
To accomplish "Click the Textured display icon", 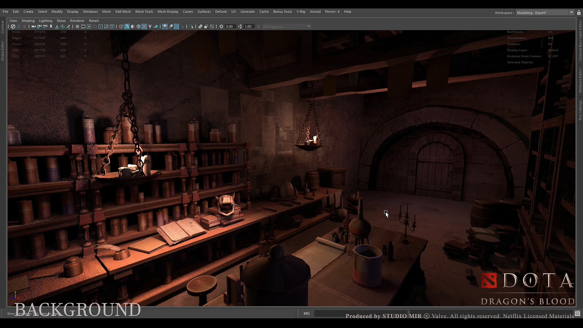I will tap(144, 26).
